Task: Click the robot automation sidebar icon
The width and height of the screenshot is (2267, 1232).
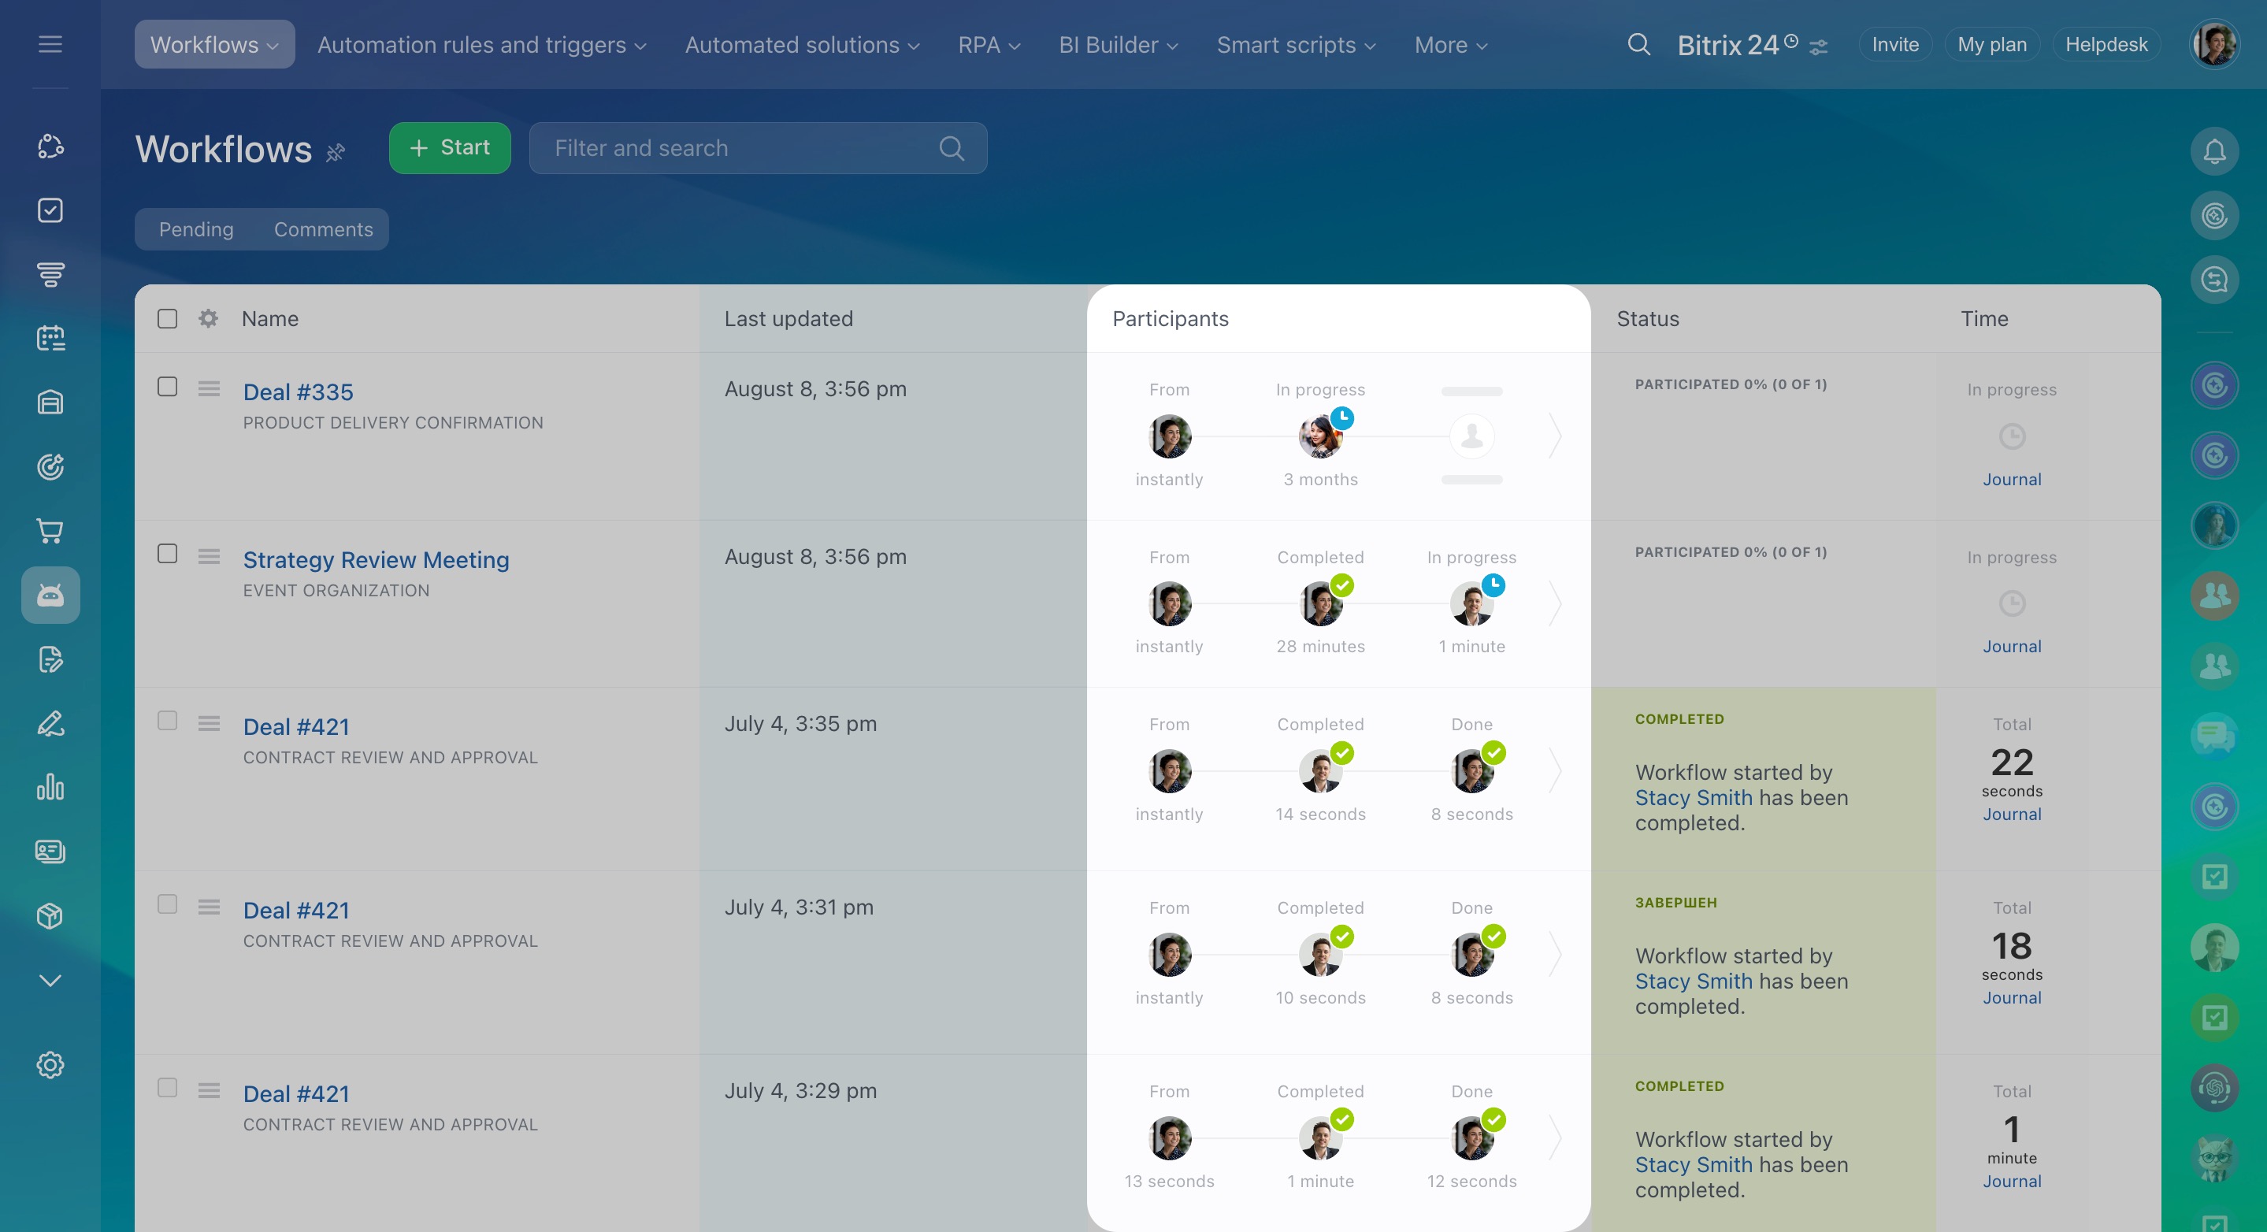Action: (x=50, y=596)
